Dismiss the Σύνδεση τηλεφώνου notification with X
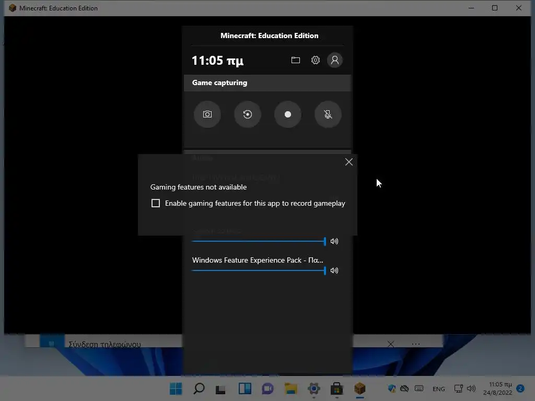Screen dimensions: 535x401 [x=391, y=344]
